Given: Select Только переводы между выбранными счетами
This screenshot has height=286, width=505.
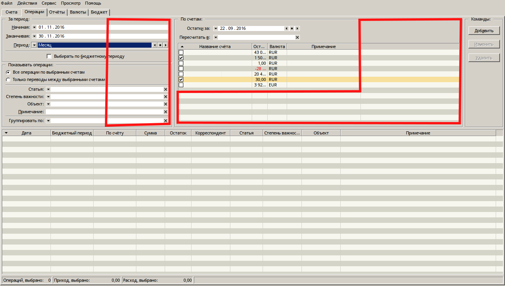Looking at the screenshot, I should [8, 80].
